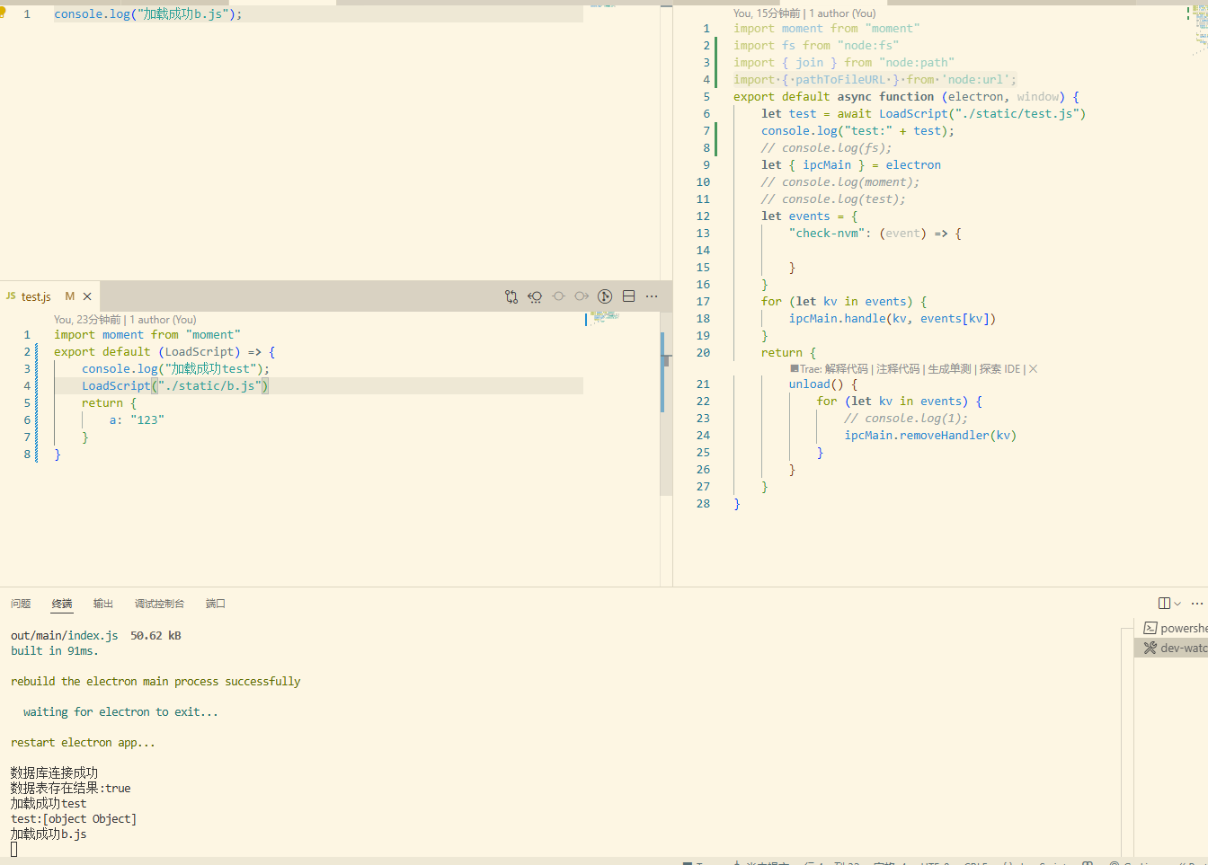Click 'LoadScript' on line 4 of test.js
This screenshot has width=1208, height=865.
point(116,386)
